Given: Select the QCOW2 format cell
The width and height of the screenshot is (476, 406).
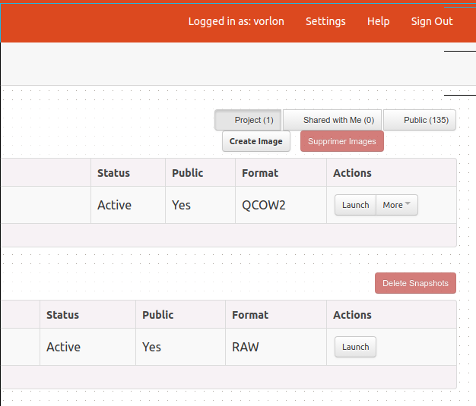Looking at the screenshot, I should pos(281,205).
